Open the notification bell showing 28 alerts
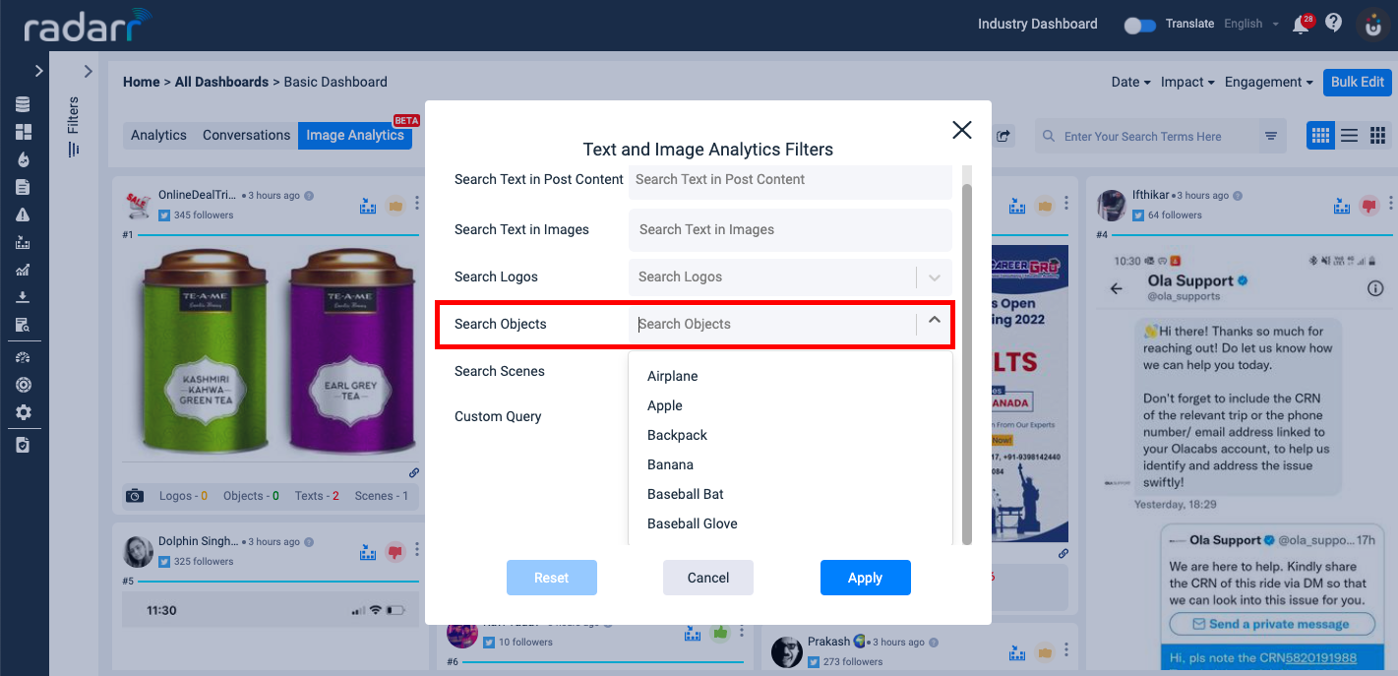1398x676 pixels. [x=1300, y=24]
